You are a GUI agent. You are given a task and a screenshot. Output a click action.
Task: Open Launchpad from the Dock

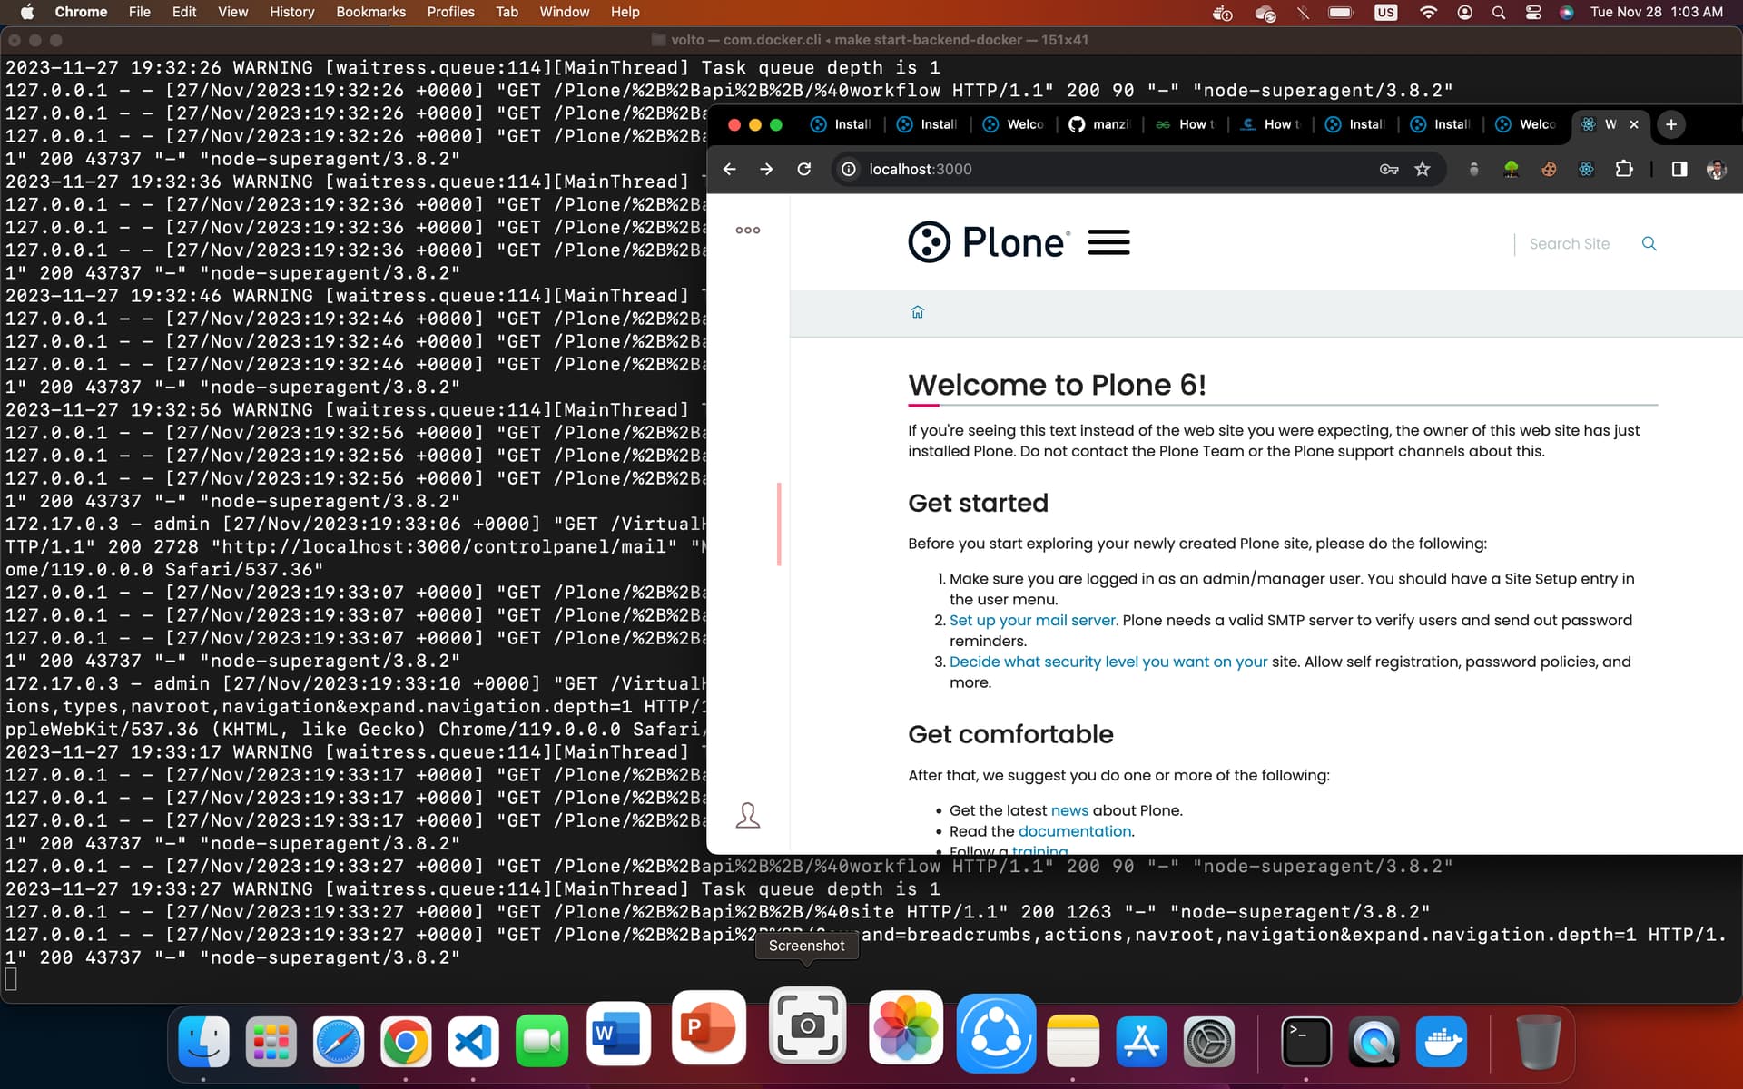pyautogui.click(x=271, y=1041)
